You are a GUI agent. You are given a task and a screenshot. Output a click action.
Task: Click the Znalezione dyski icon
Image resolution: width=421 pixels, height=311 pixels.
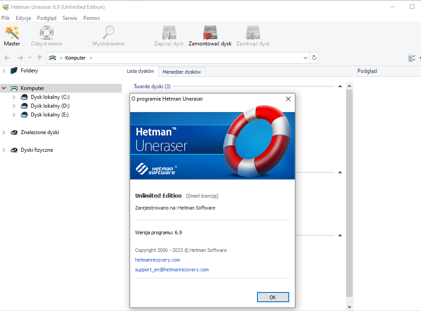coord(14,132)
